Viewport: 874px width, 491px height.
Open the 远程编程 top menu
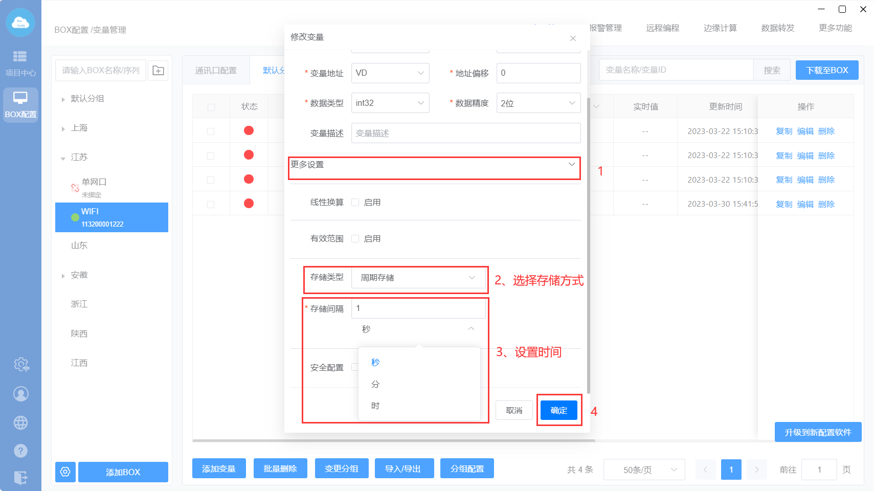[x=662, y=28]
